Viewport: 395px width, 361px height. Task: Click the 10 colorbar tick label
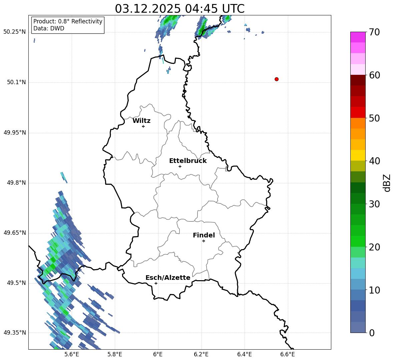tap(374, 290)
